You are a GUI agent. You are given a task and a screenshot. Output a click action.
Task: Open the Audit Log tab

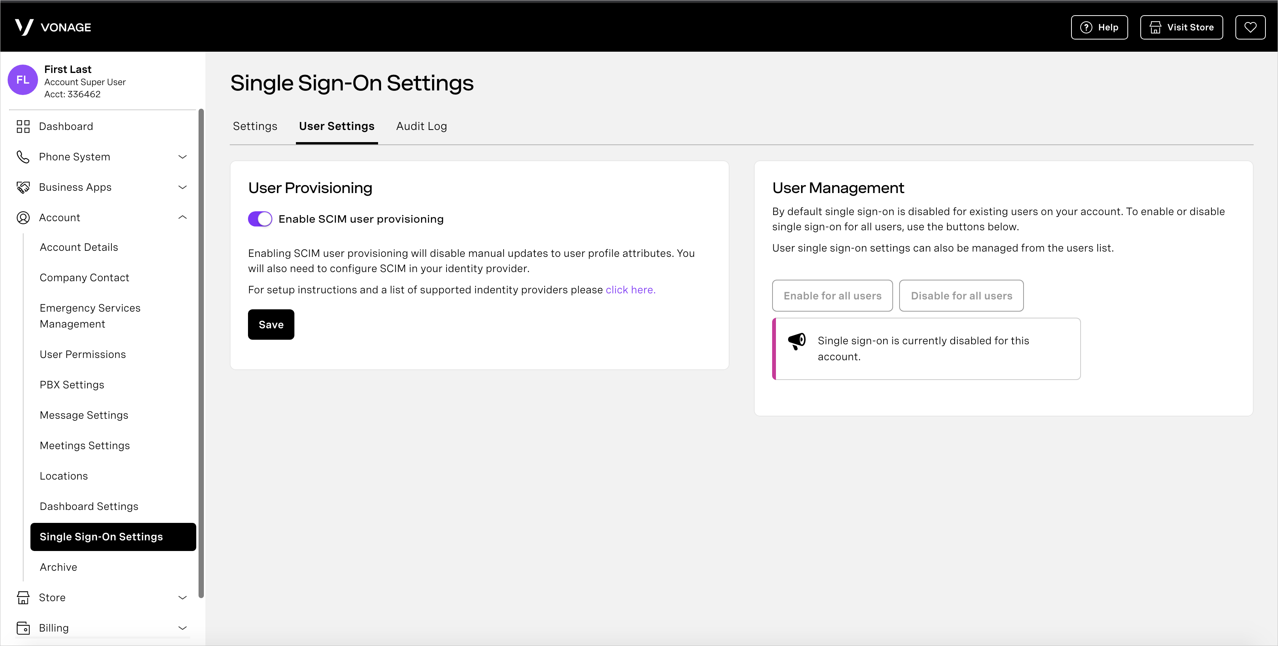pos(421,126)
